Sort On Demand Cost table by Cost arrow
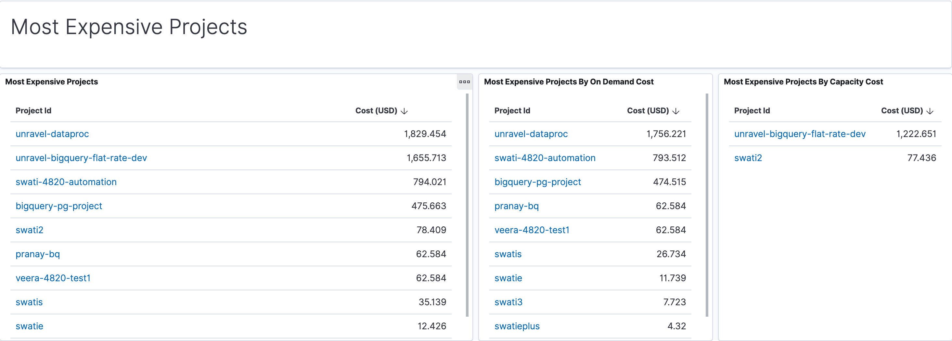The height and width of the screenshot is (341, 952). 676,111
